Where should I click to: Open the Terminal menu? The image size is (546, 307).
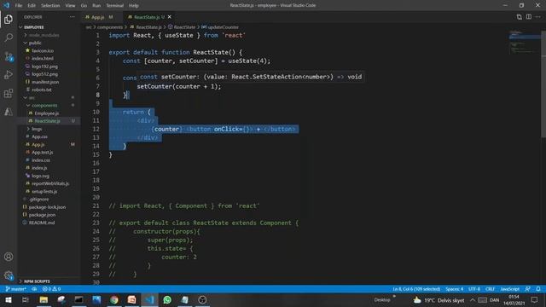pyautogui.click(x=114, y=6)
